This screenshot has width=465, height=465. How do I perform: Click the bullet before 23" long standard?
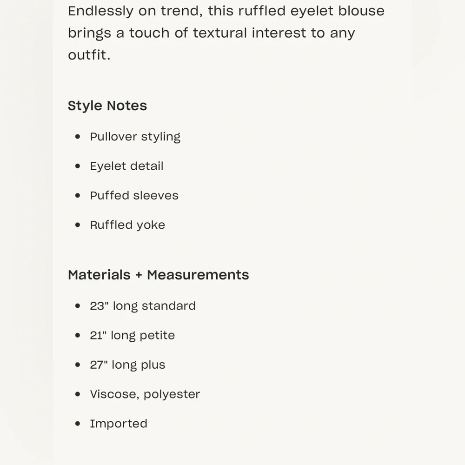[x=78, y=306]
